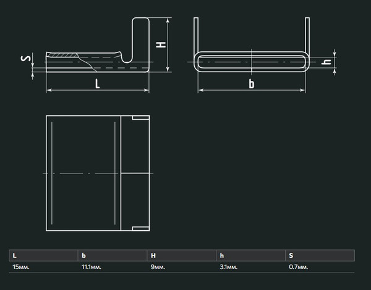This screenshot has width=371, height=290.
Task: Click the b column header in table
Action: pyautogui.click(x=82, y=255)
